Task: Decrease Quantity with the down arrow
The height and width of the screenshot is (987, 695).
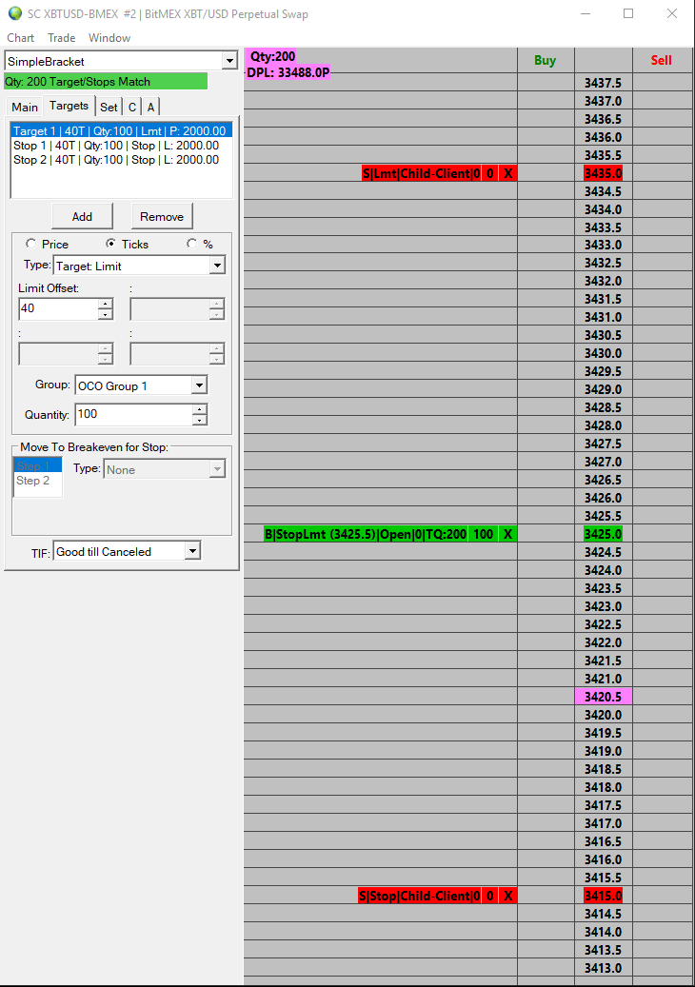Action: pos(199,420)
